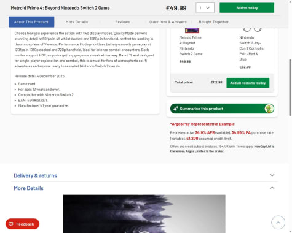Click the Release date: 4 December 2025 text
This screenshot has height=233, width=292.
(40, 76)
